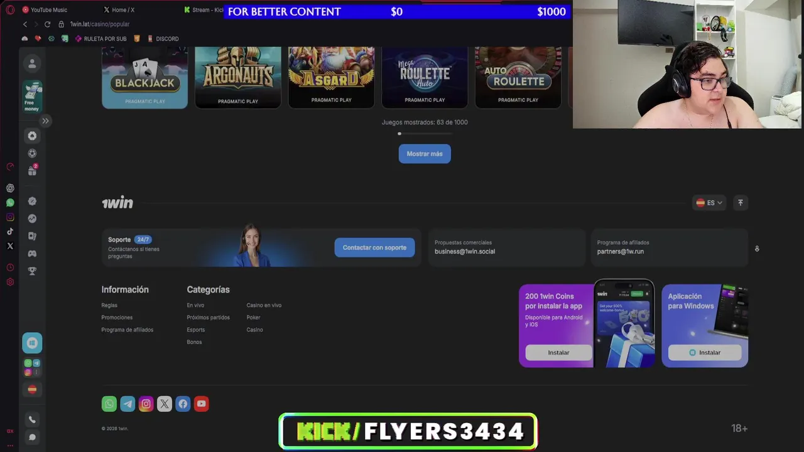
Task: Switch to the Home / X tab
Action: tap(119, 10)
